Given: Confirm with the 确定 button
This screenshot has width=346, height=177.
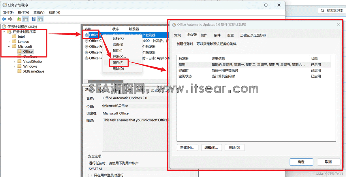Looking at the screenshot, I should pyautogui.click(x=301, y=162).
